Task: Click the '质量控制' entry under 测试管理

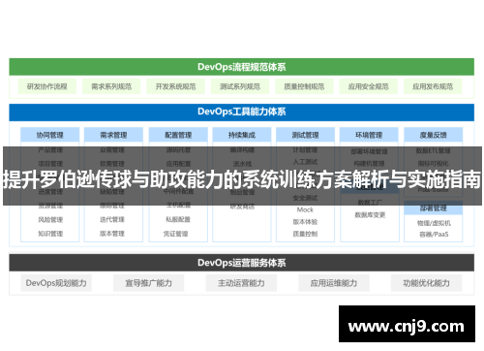Action: tap(305, 234)
